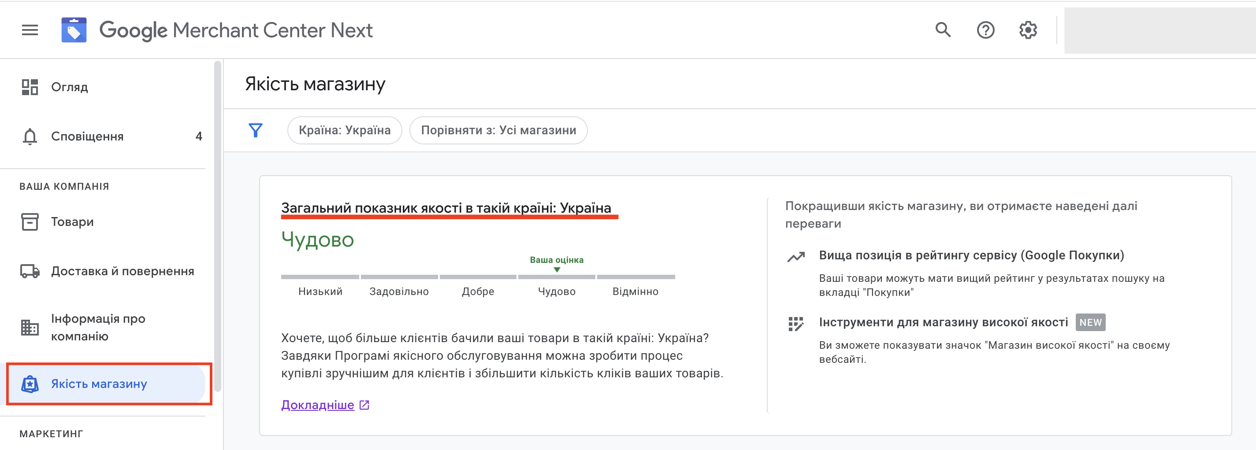Click the trending-up arrow benefit icon

[x=796, y=257]
